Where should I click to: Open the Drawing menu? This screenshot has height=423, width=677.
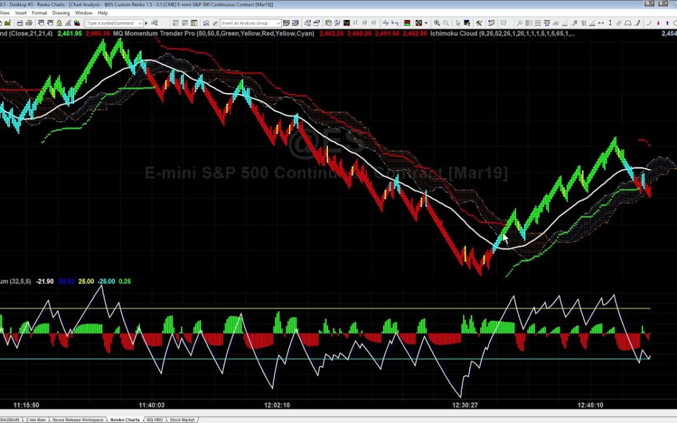(x=61, y=13)
